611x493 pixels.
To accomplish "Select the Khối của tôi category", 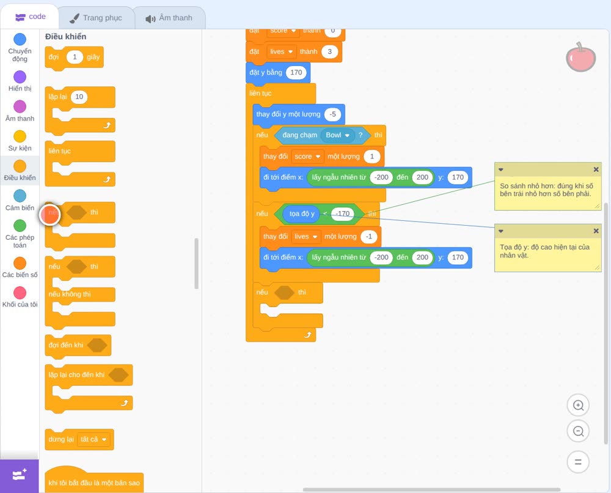I will [20, 297].
